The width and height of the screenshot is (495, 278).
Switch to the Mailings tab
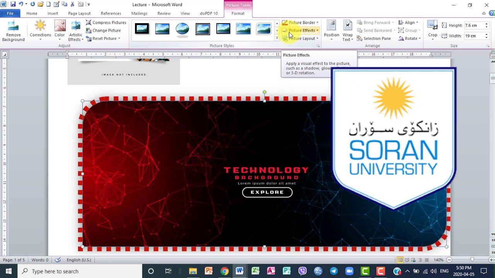(x=139, y=14)
